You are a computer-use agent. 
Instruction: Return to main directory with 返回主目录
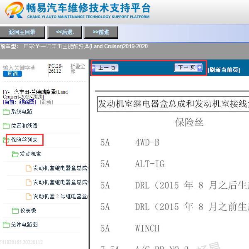click(22, 32)
